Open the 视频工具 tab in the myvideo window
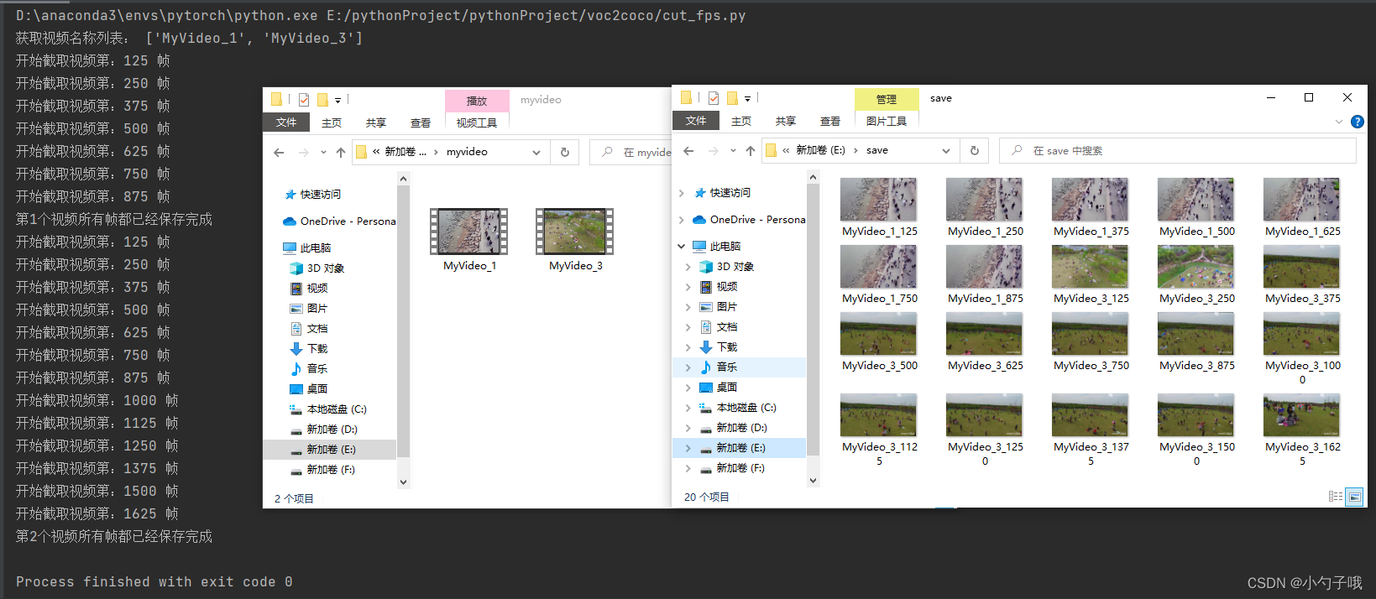 [x=477, y=122]
